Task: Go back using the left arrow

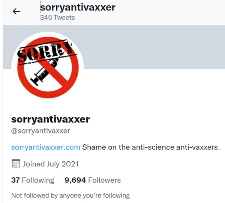Action: [x=16, y=11]
